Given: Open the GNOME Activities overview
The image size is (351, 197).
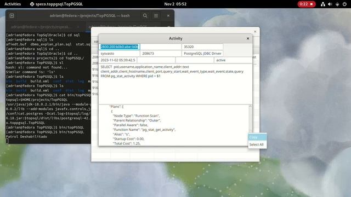Looking at the screenshot, I should click(13, 4).
